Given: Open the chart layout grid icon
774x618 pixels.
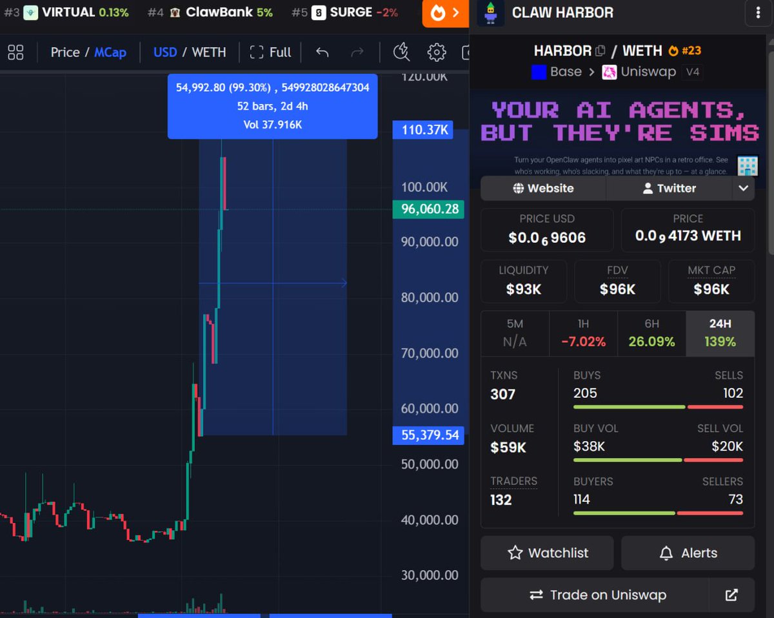Looking at the screenshot, I should (15, 52).
